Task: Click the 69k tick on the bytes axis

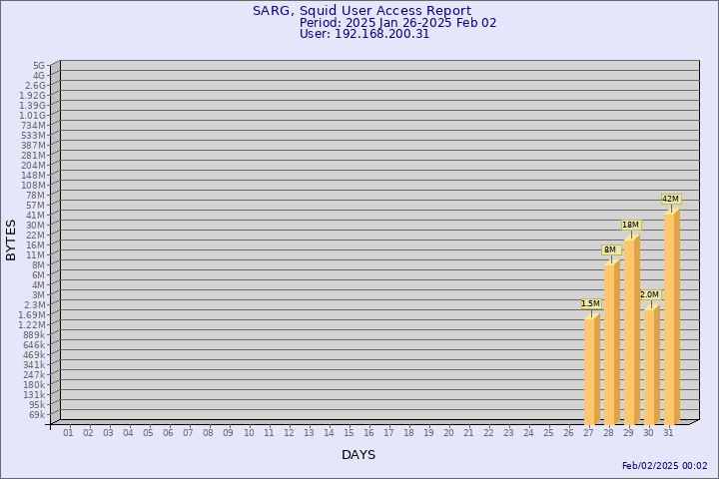Action: 36,414
